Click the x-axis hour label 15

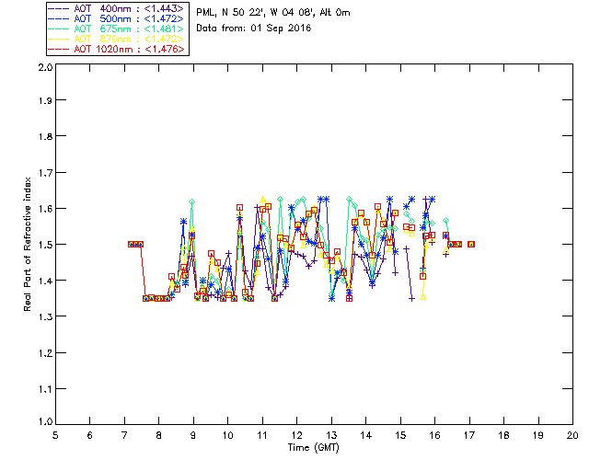(x=400, y=435)
